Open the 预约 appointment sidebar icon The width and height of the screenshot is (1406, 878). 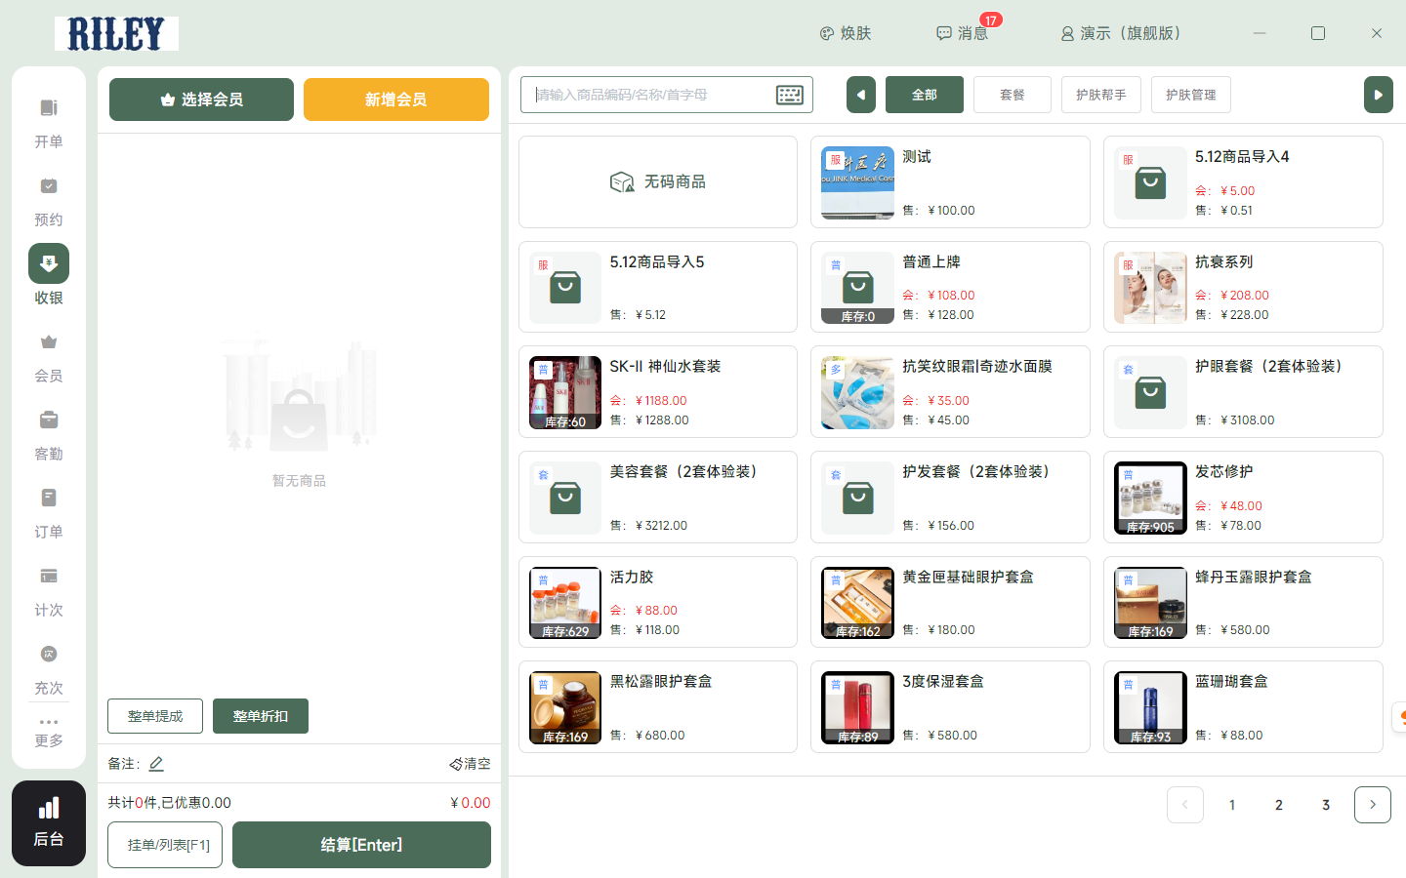49,186
